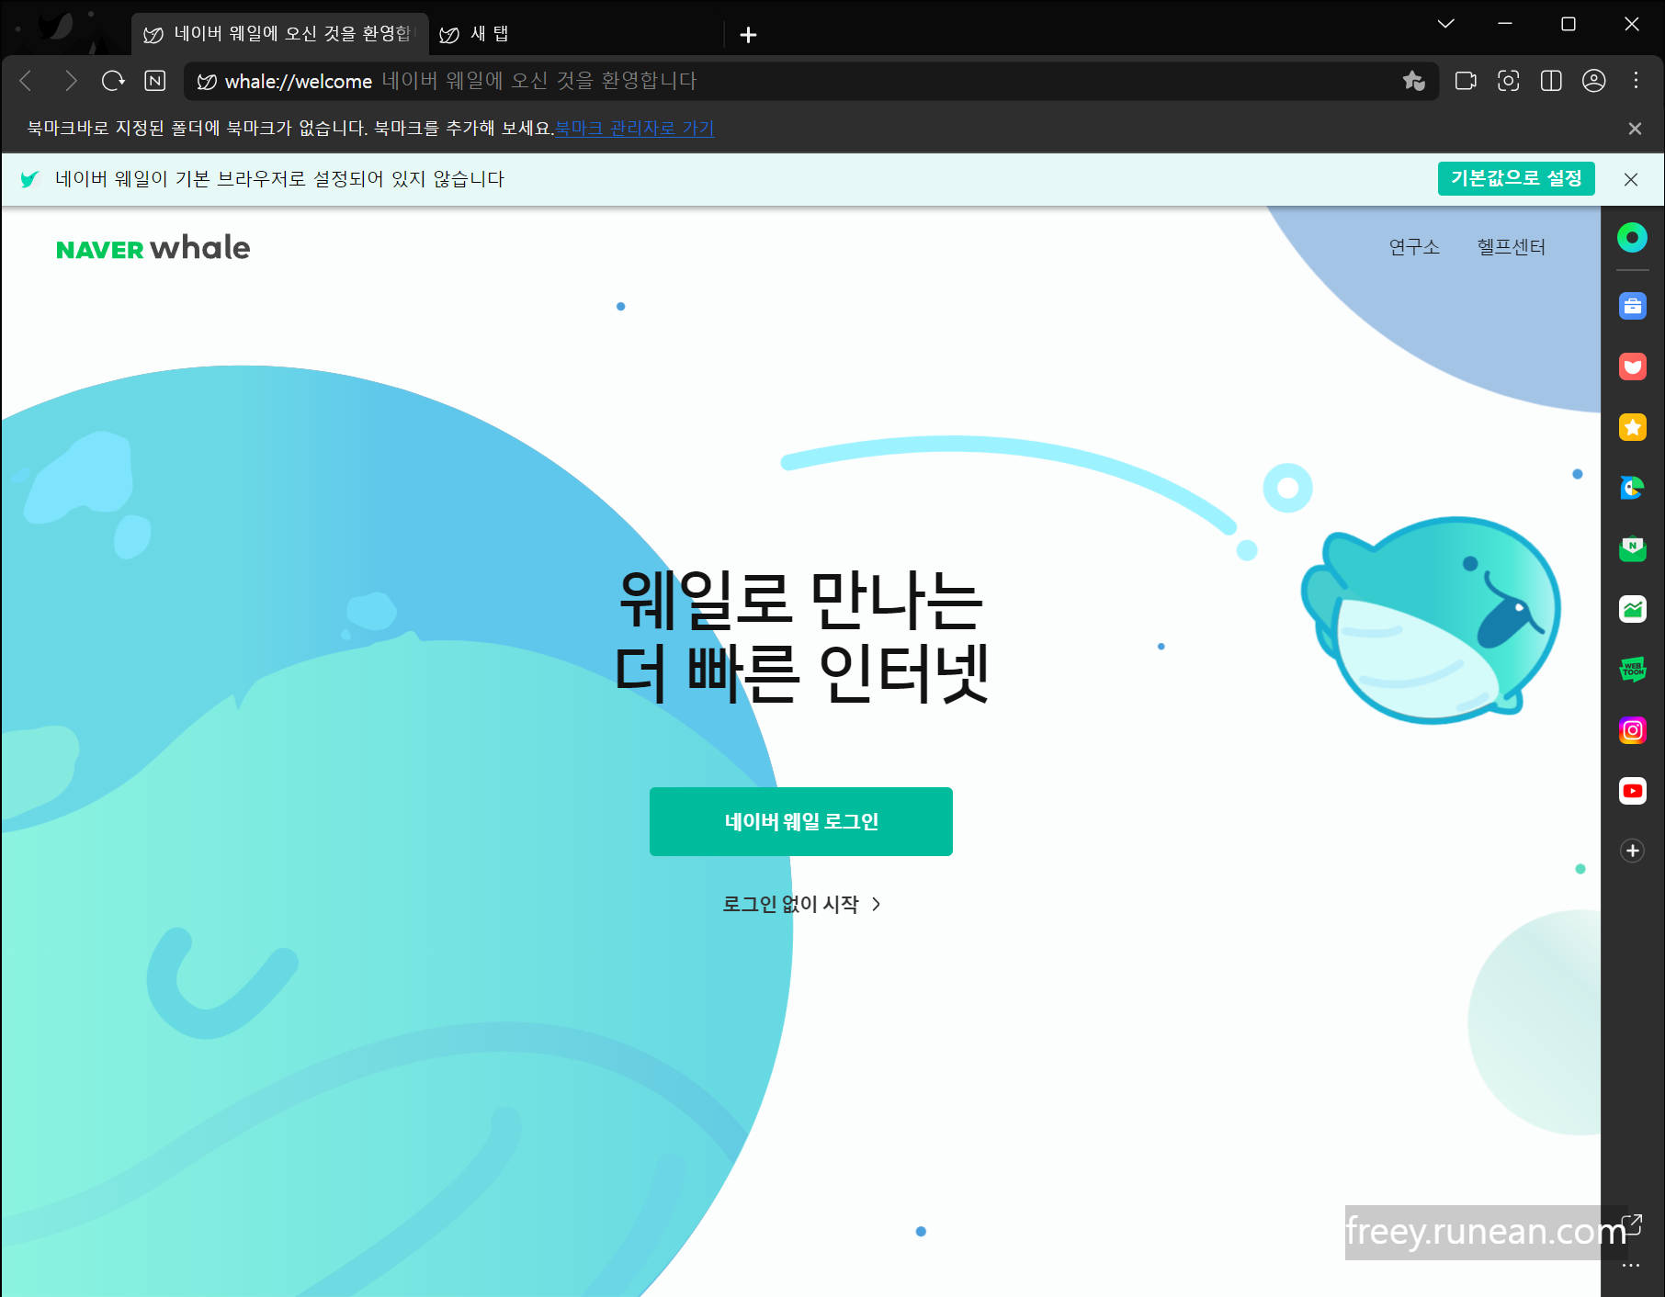
Task: Expand the sidebar more options at bottom right
Action: click(1633, 1264)
